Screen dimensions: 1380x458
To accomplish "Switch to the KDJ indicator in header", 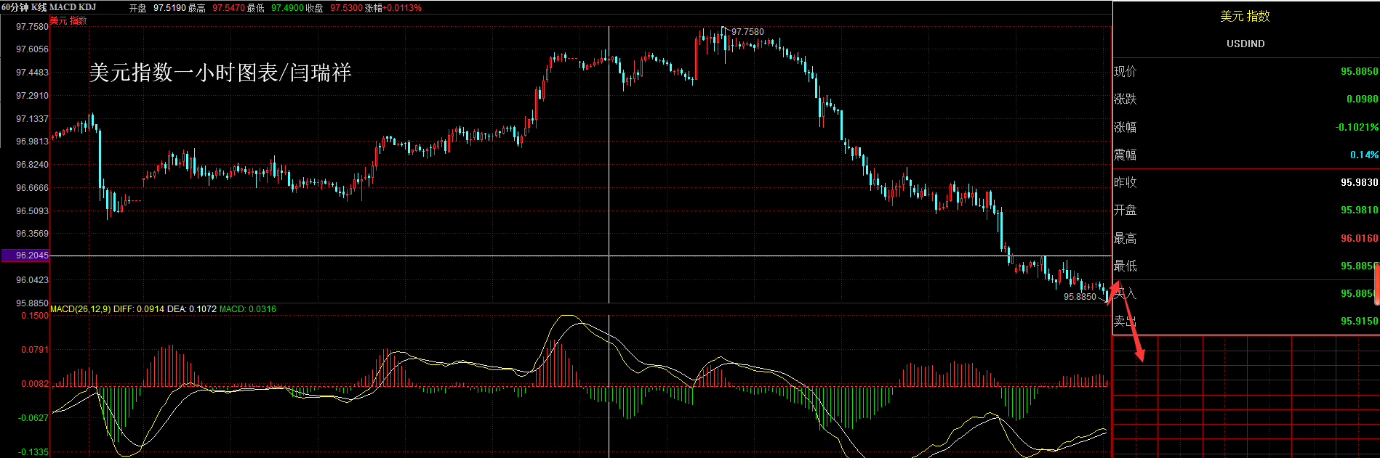I will pos(87,7).
